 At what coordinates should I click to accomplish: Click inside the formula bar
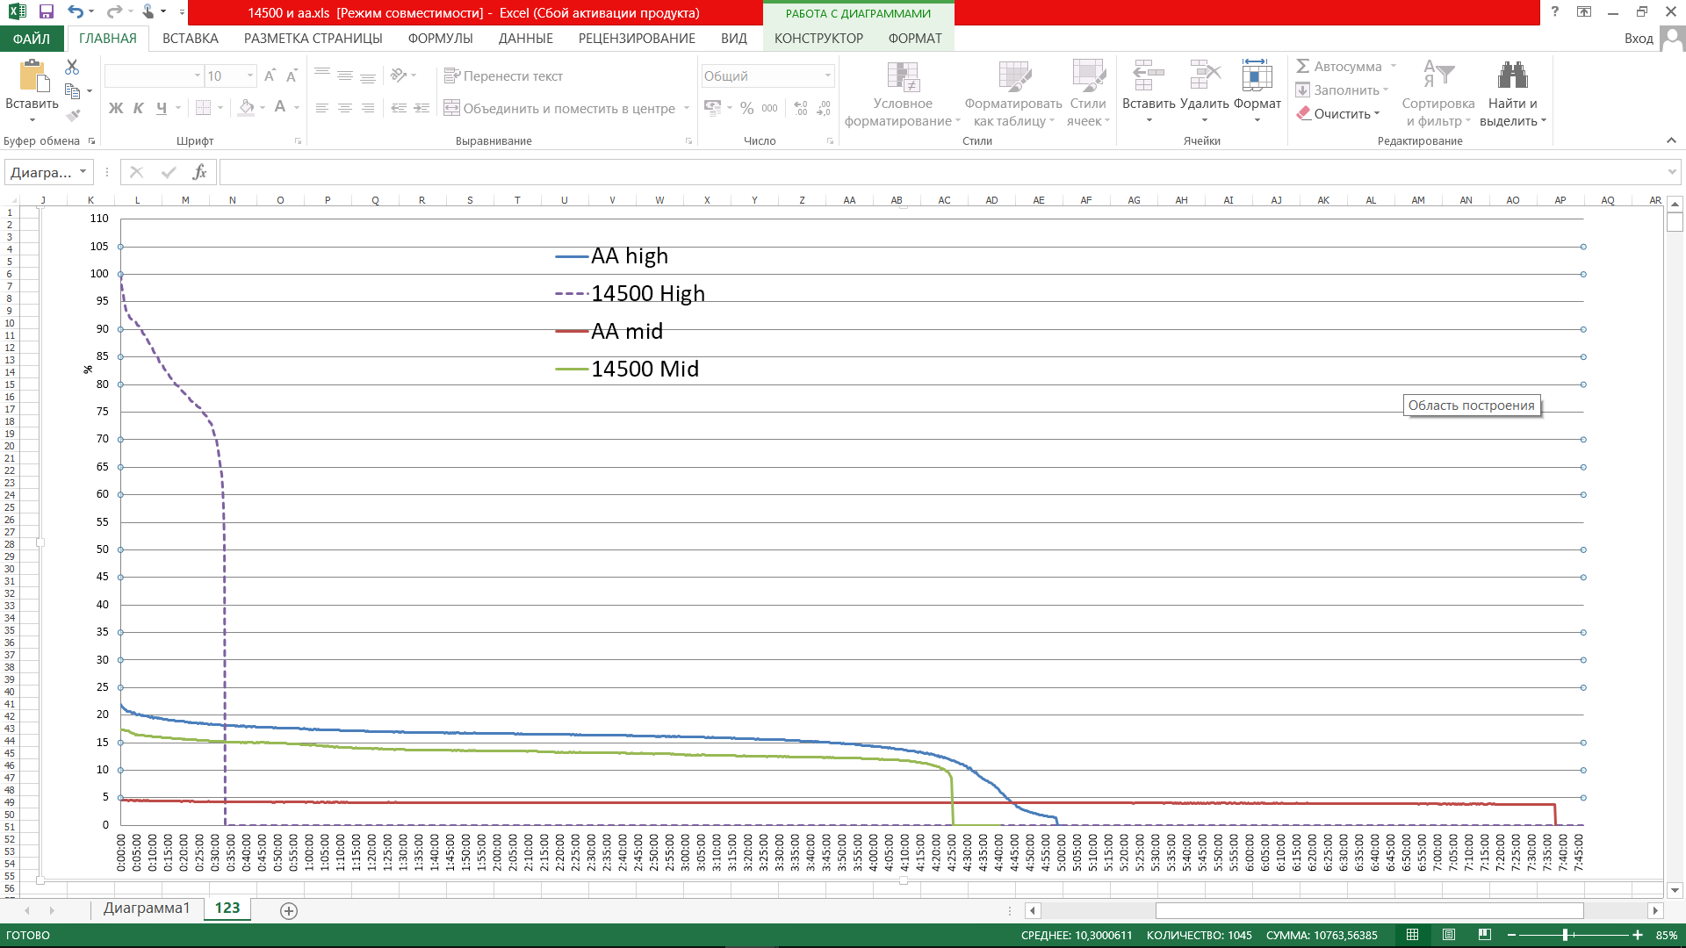pos(944,172)
